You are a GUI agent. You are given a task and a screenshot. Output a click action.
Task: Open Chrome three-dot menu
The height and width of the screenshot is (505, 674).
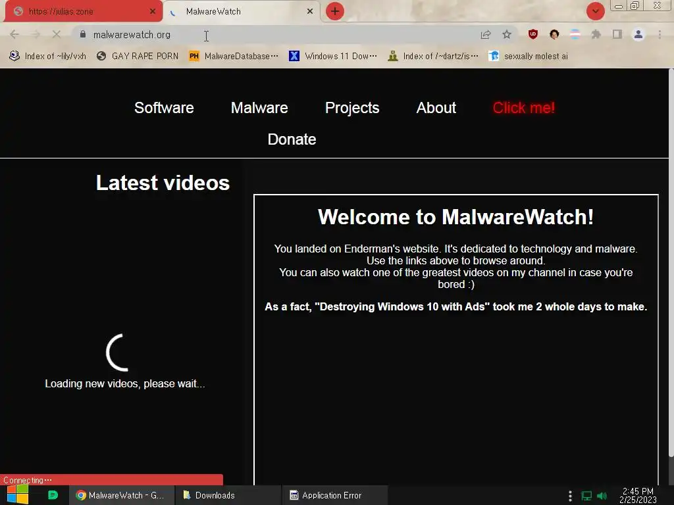coord(660,34)
